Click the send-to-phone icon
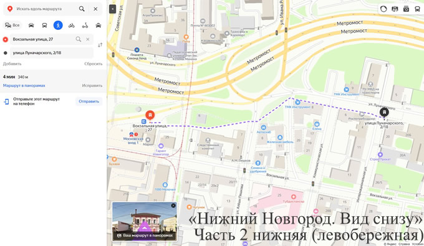Screen dimensions: 424x246 point(6,102)
